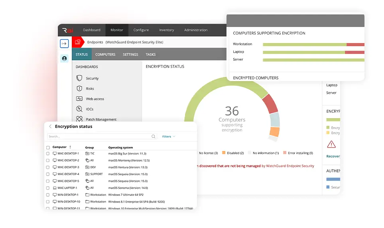The height and width of the screenshot is (228, 384).
Task: Check the MAC-DESKTOP-1 row checkbox
Action: pyautogui.click(x=48, y=154)
